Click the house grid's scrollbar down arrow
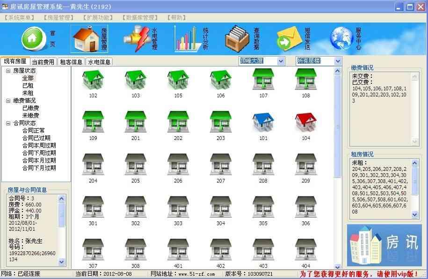This screenshot has height=279, width=428. click(x=338, y=267)
